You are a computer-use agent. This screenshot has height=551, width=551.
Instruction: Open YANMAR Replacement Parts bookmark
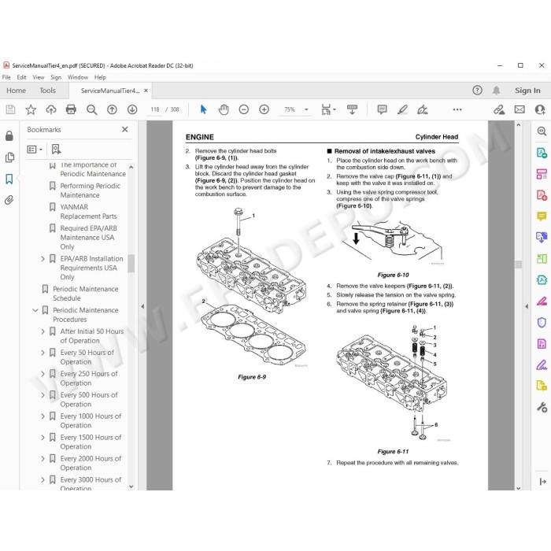tap(88, 212)
